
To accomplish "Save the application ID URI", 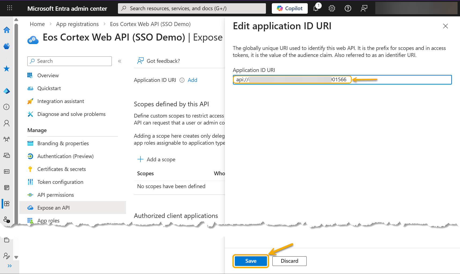I will tap(251, 261).
